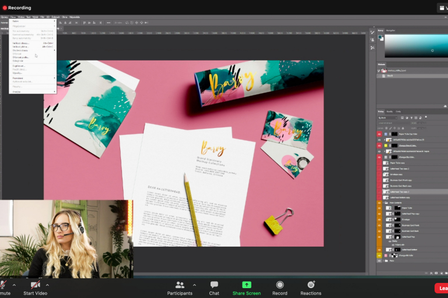Click the green Share Screen icon

tap(246, 285)
